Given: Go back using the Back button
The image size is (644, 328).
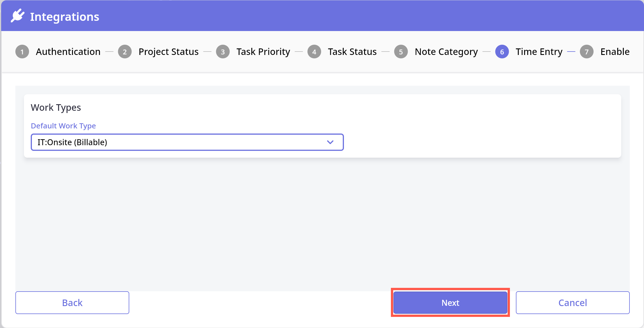Looking at the screenshot, I should coord(72,303).
